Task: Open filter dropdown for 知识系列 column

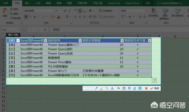Action: click(80, 41)
